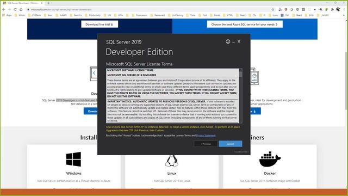Click browser back arrow
Screen dimensions: 348x196
[x=4, y=10]
